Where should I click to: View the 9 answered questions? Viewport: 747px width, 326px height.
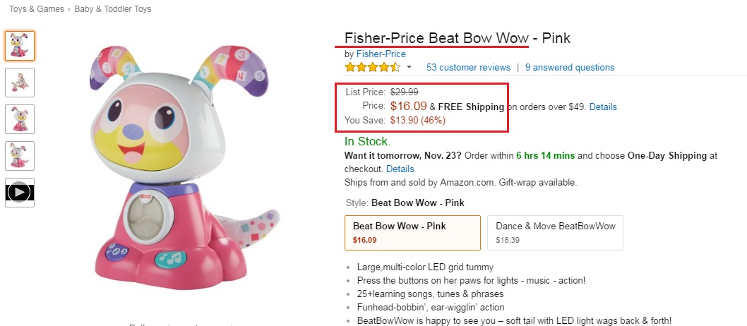(570, 68)
